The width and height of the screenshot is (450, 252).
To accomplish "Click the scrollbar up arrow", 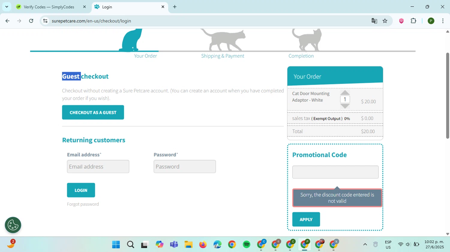I will click(x=448, y=31).
